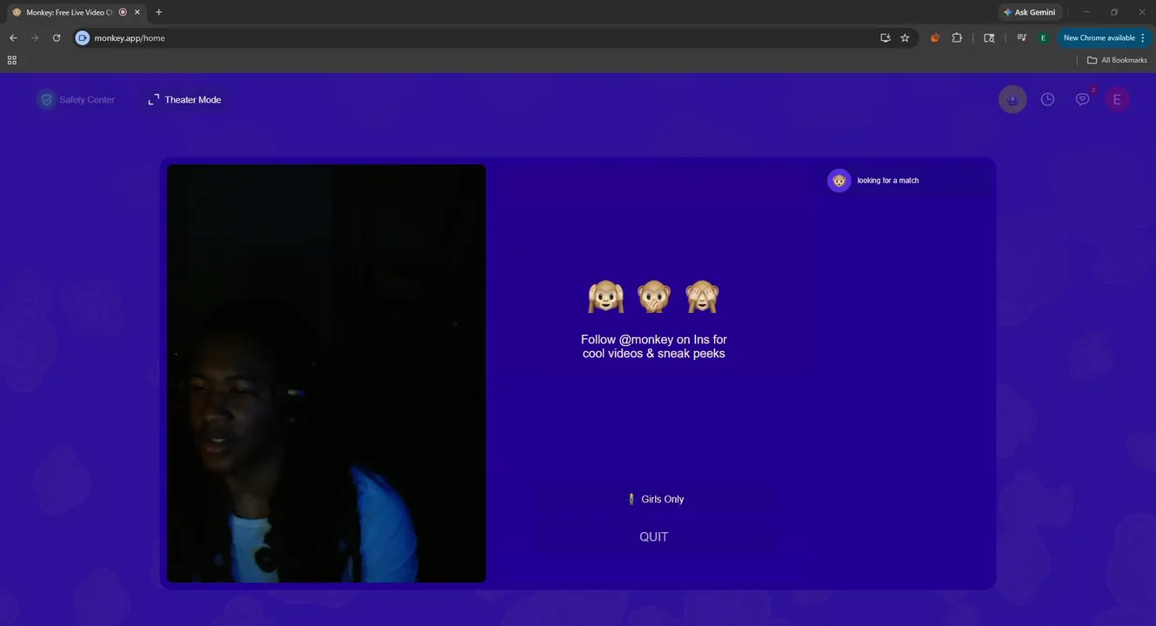Click Ask Gemini button

coord(1030,12)
